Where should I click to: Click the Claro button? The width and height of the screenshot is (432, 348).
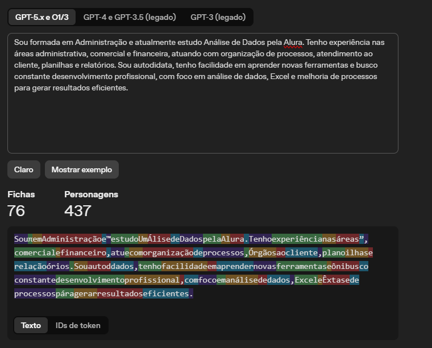click(x=24, y=169)
